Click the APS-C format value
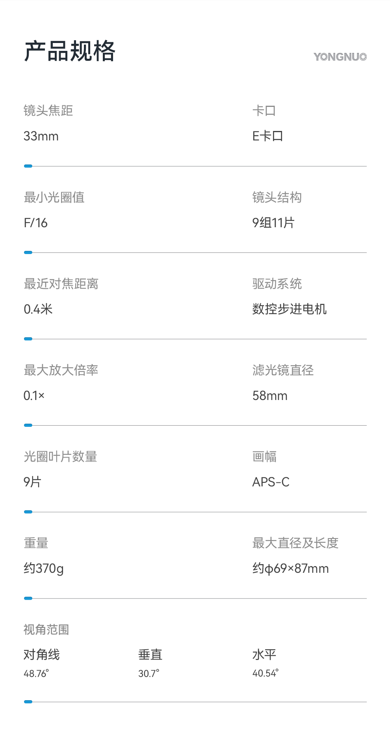The width and height of the screenshot is (390, 729). (271, 482)
